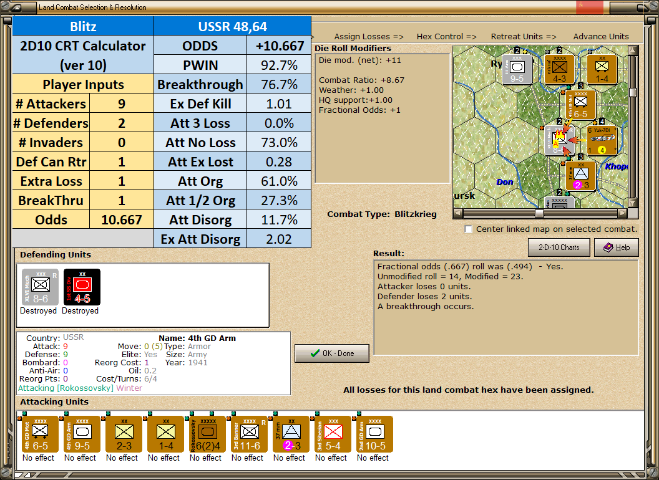Click the 1-4 division counter on map
The image size is (659, 480).
[x=602, y=69]
